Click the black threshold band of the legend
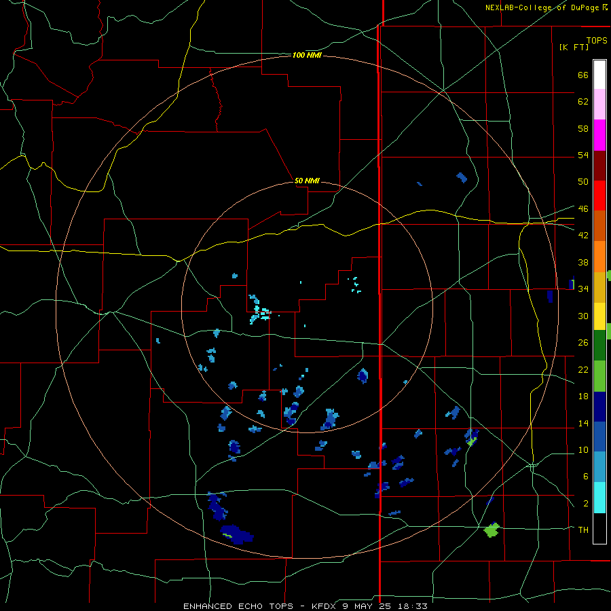 (x=599, y=528)
